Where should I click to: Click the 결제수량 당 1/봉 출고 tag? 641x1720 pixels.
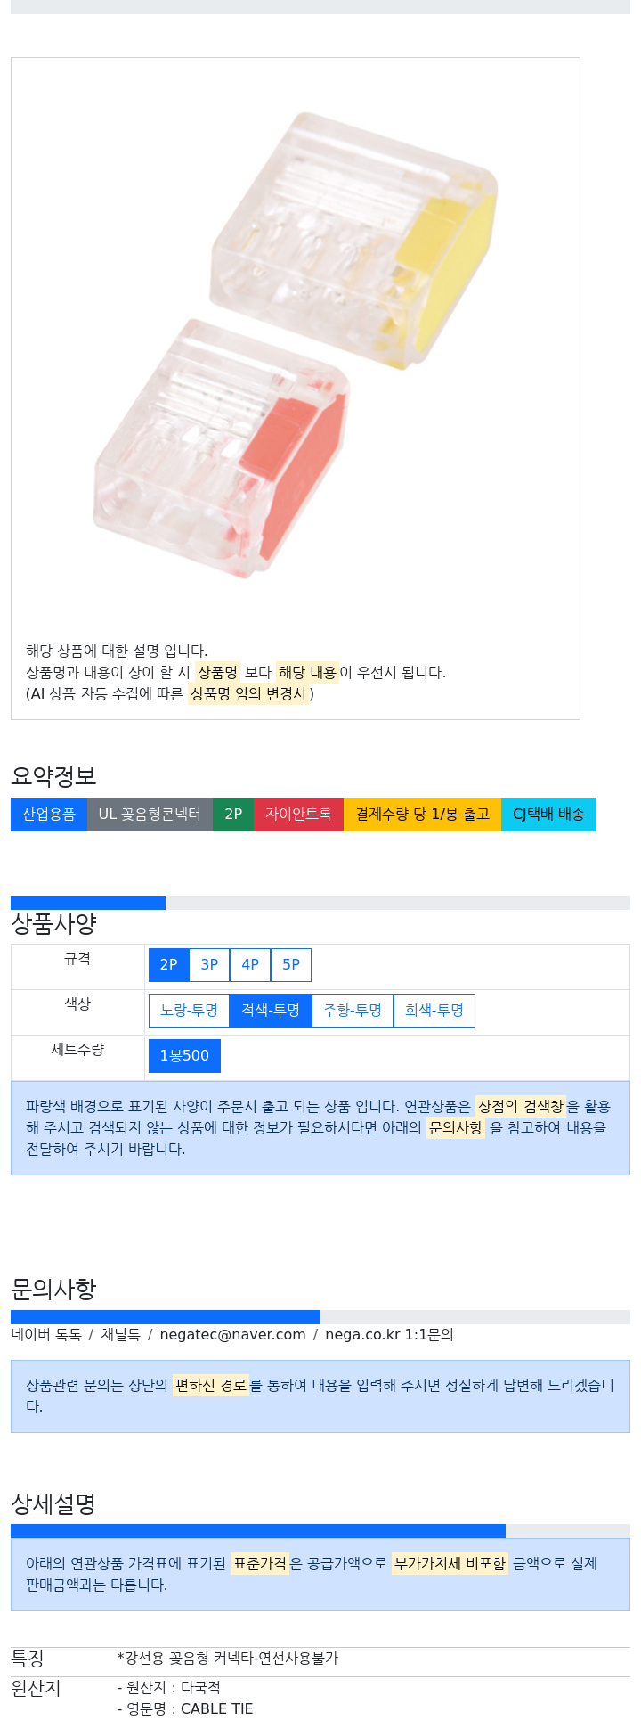coord(422,815)
